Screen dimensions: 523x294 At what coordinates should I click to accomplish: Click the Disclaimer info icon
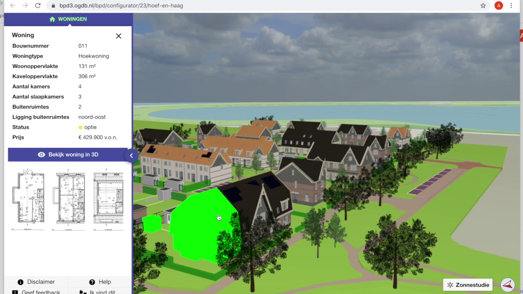pos(20,282)
